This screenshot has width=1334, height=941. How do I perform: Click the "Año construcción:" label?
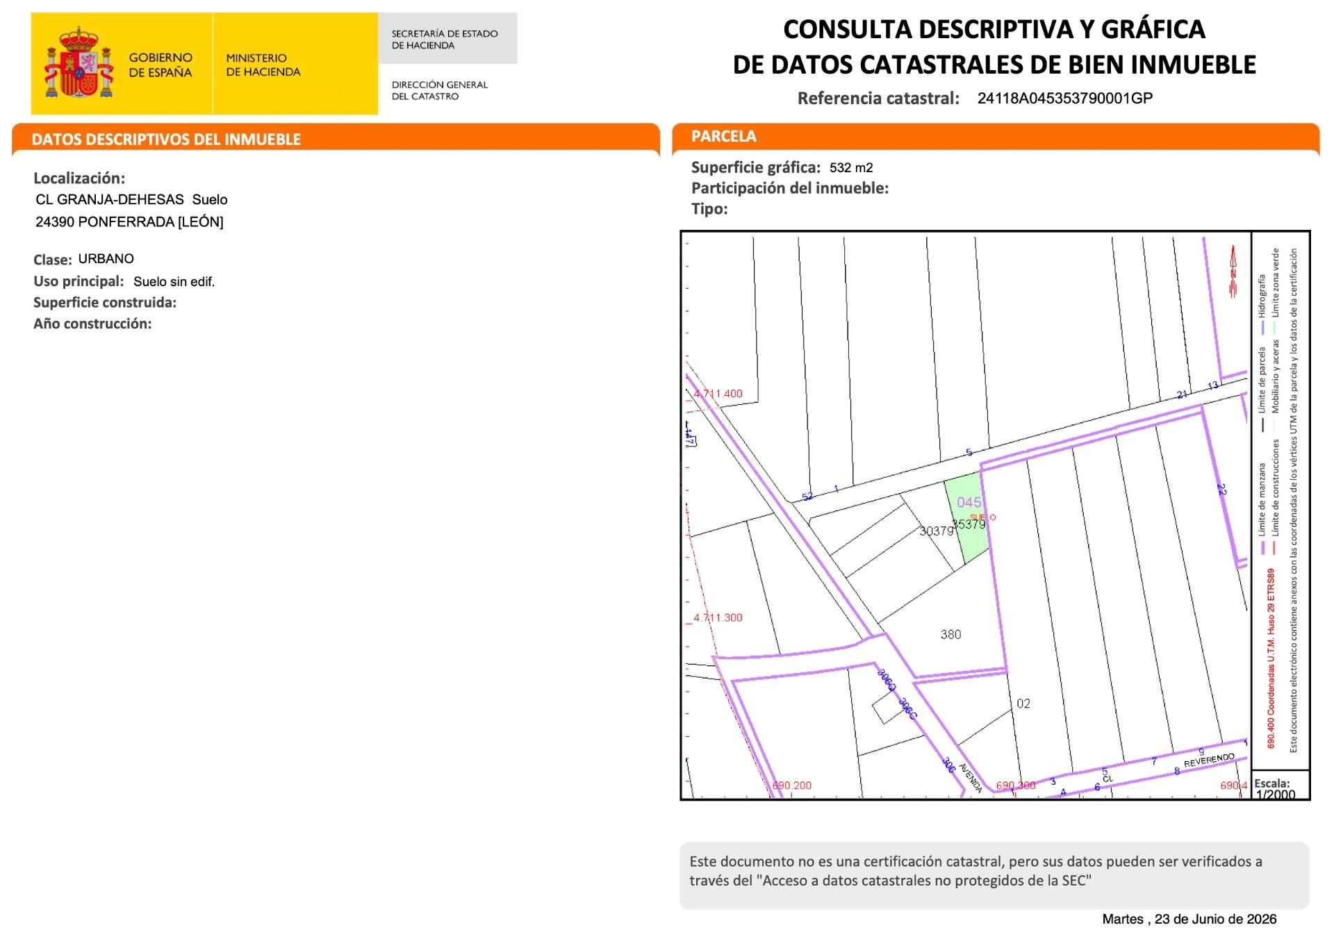click(x=92, y=324)
